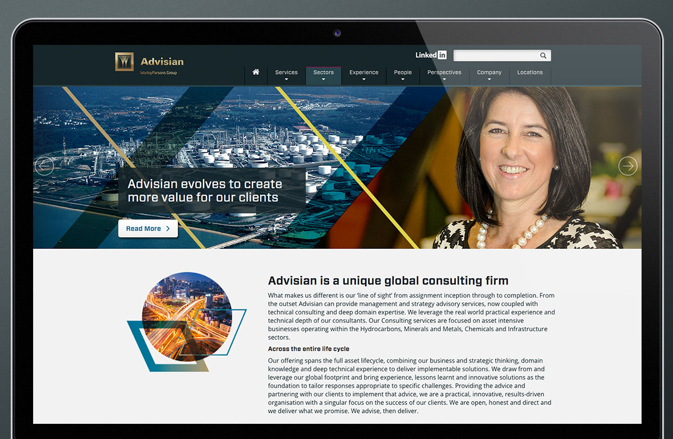Image resolution: width=673 pixels, height=439 pixels.
Task: Open the LinkedIn page via its logo
Action: (x=431, y=55)
